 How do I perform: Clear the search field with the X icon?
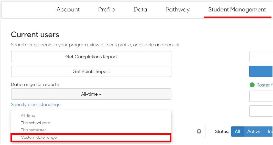click(199, 131)
